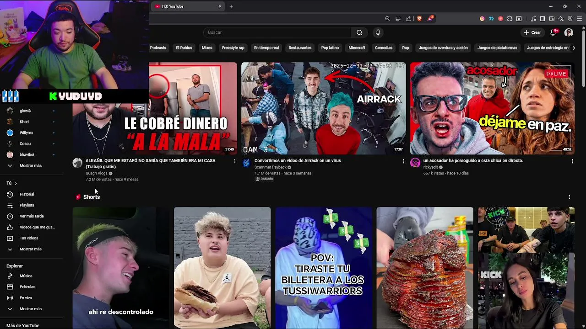Select the Pop latino chip

330,48
